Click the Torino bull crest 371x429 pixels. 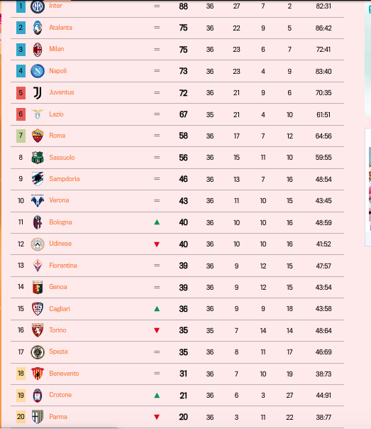tap(38, 330)
